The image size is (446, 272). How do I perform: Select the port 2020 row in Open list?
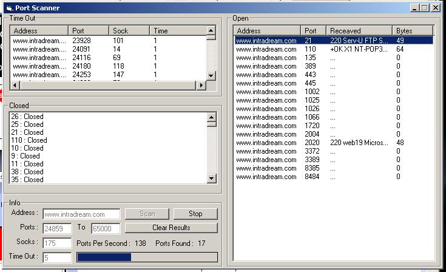(333, 143)
